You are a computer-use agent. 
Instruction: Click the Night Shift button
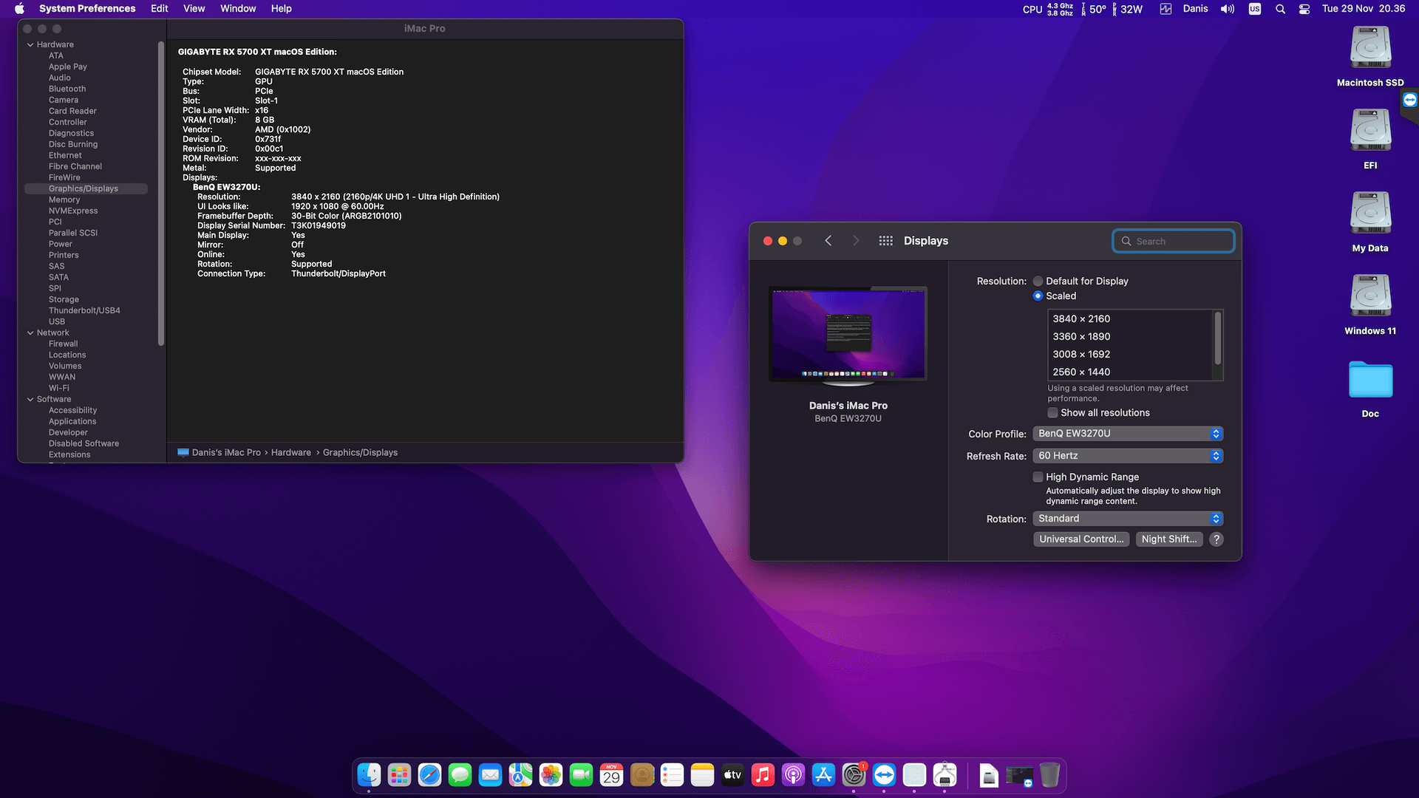click(x=1168, y=539)
